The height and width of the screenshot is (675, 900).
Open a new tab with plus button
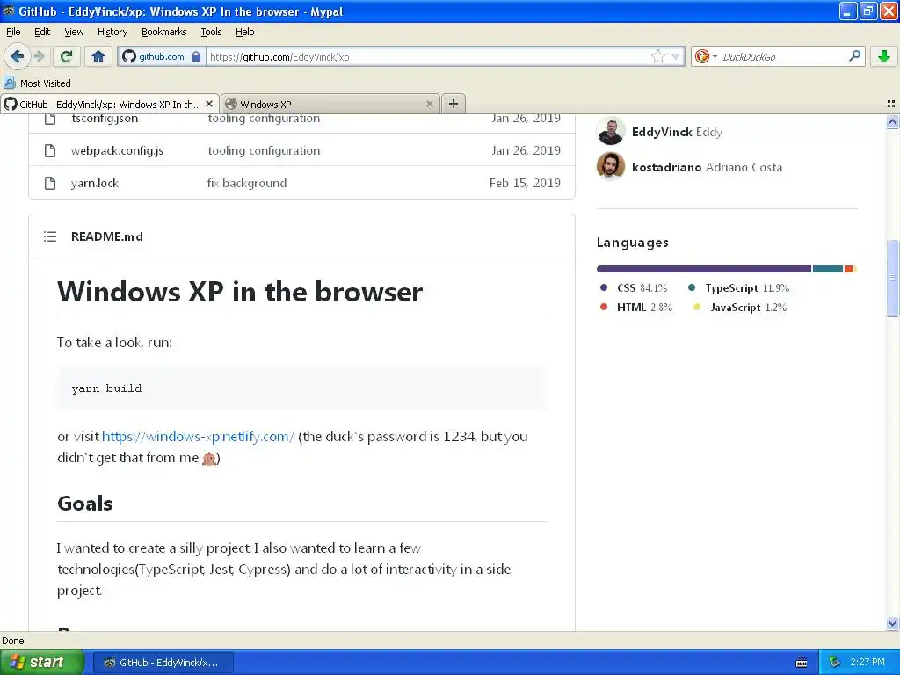point(454,104)
